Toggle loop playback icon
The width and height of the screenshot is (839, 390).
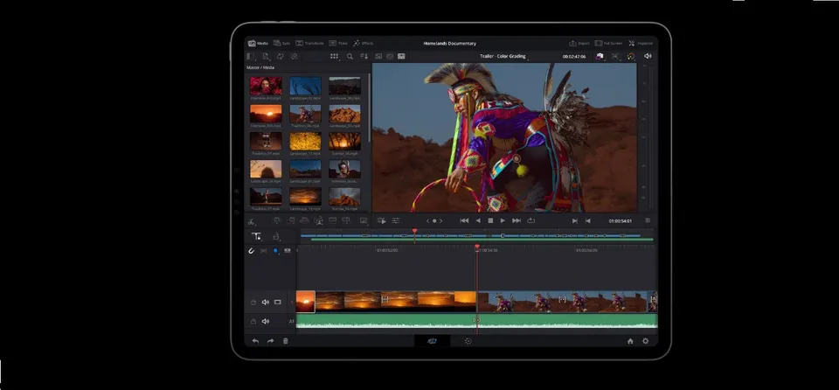point(530,220)
